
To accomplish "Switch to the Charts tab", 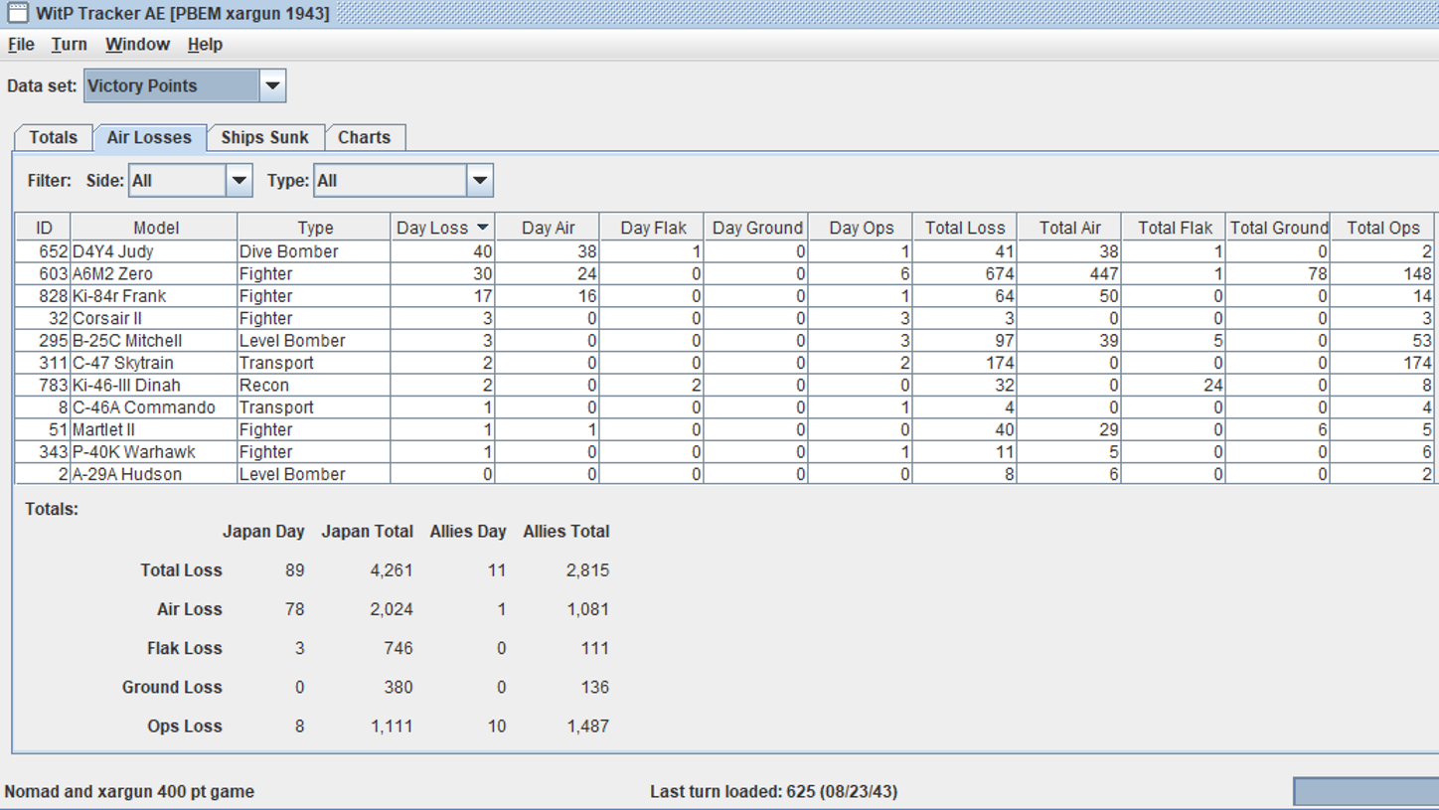I will (364, 137).
